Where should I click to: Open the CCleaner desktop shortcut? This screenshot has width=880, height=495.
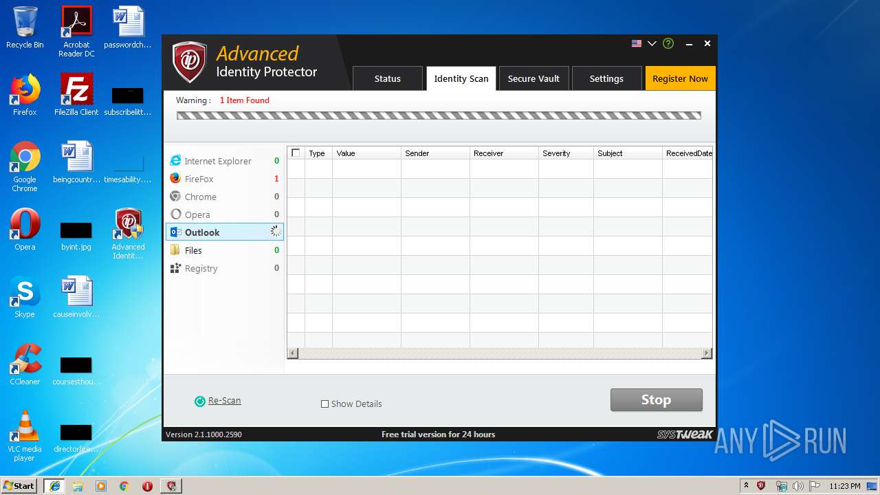coord(25,364)
